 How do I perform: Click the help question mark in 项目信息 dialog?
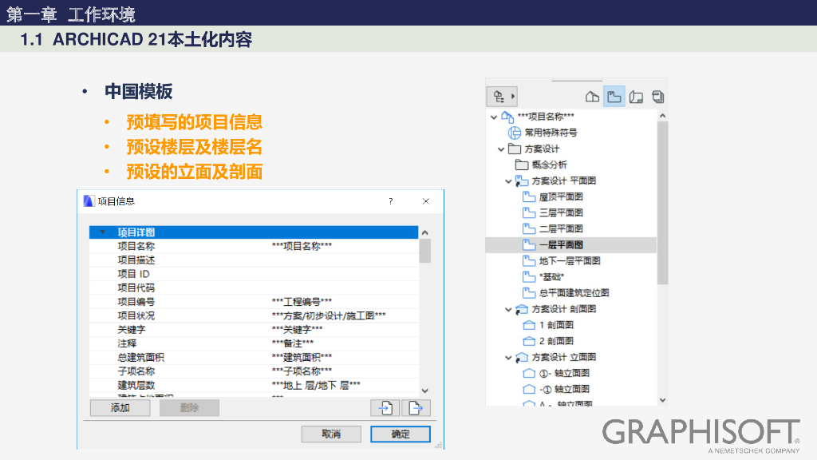(x=391, y=201)
